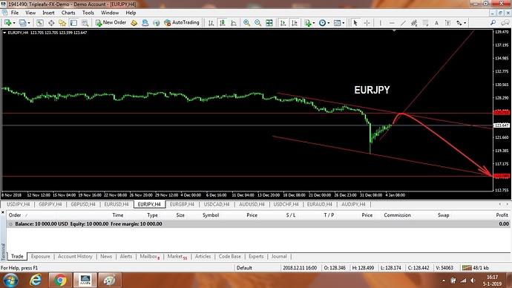The image size is (512, 288).
Task: Close the Terminal panel with X
Action: (3, 212)
